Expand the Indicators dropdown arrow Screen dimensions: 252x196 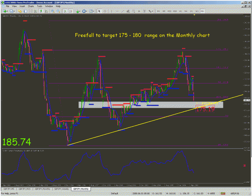click(80, 11)
